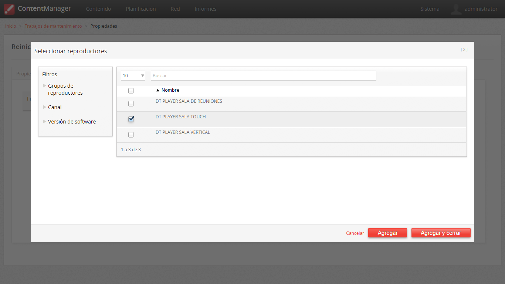Uncheck the DT PLAYER SALA TOUCH checkbox
The height and width of the screenshot is (284, 505).
point(131,119)
